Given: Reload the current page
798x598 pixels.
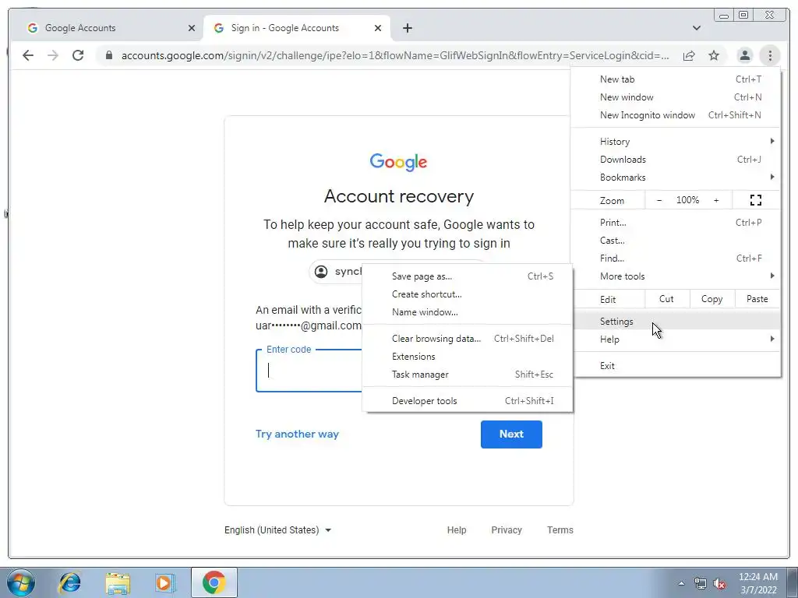Looking at the screenshot, I should [78, 55].
